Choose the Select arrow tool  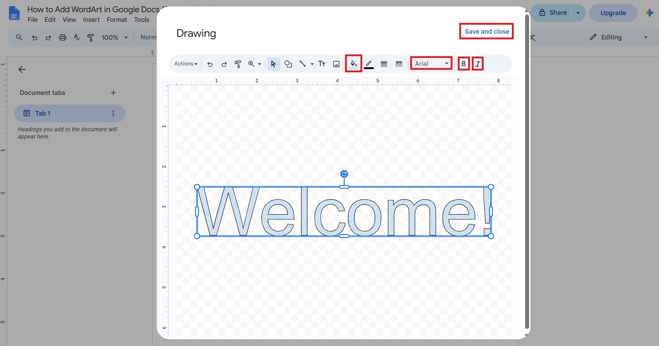273,64
